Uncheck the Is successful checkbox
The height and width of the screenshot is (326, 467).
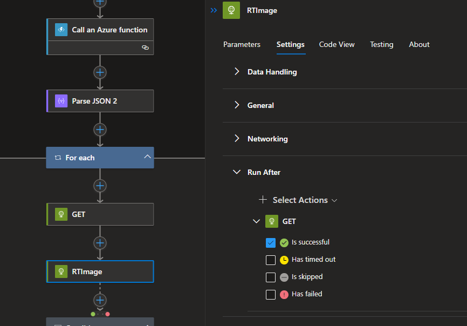[x=271, y=242]
